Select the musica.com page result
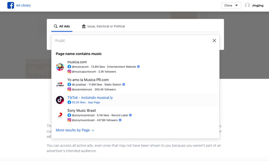This screenshot has width=269, height=161. tap(135, 67)
